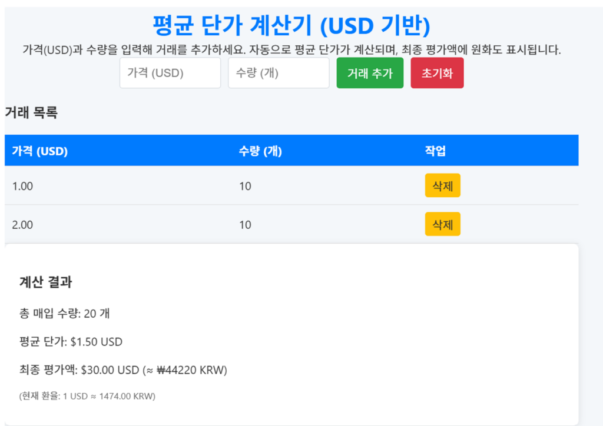Click the green 거래 추가 button
The image size is (603, 426).
coord(369,72)
